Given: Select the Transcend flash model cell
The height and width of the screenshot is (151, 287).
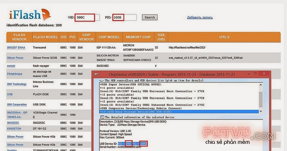Looking at the screenshot, I should pos(39,48).
